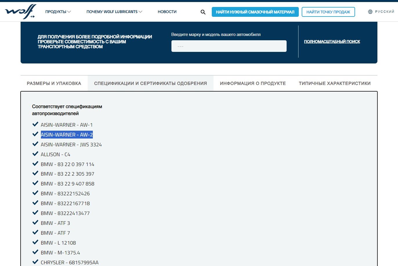
Task: Switch to the РАЗМЕРЫ И УПАКОВКА tab
Action: tap(54, 83)
